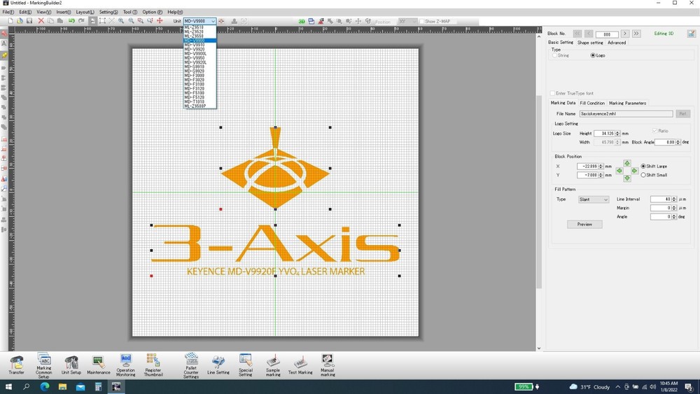Open Operation Monitoring

(x=126, y=365)
